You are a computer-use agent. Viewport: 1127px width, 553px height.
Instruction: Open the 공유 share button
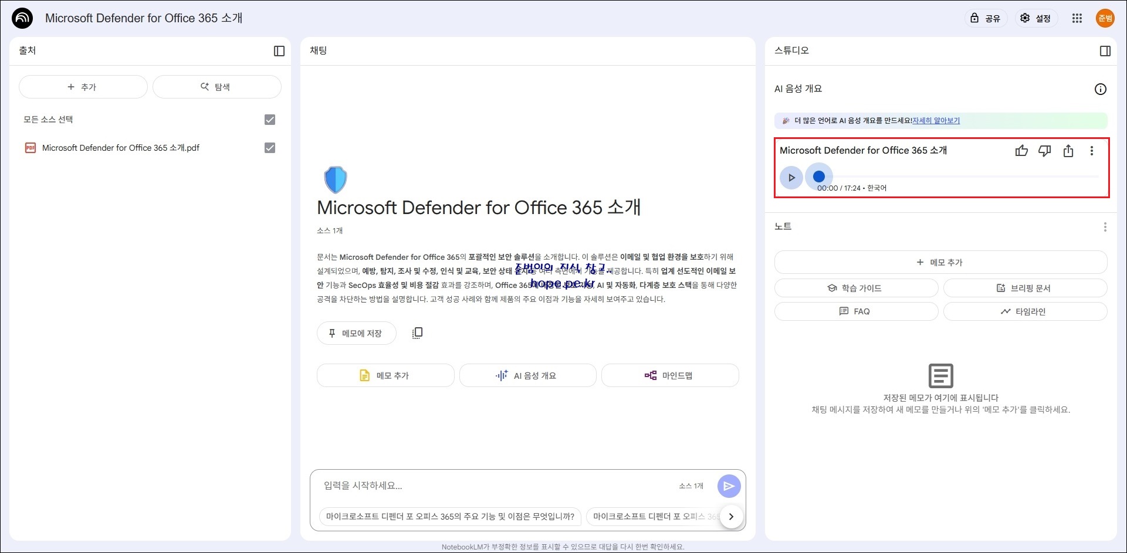[x=986, y=18]
